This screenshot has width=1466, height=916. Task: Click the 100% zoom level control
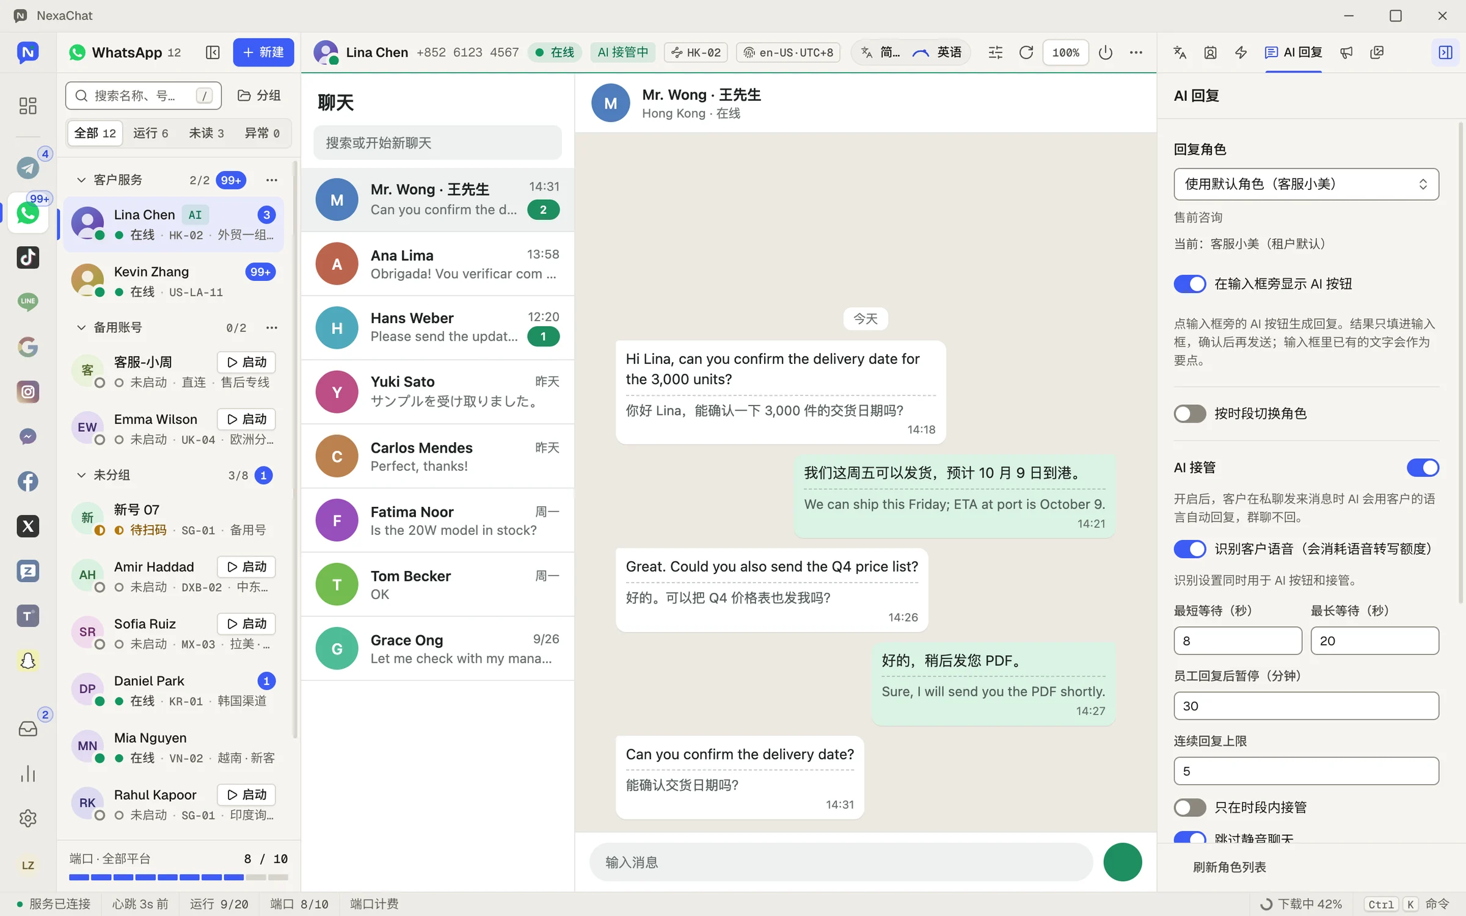[x=1066, y=53]
